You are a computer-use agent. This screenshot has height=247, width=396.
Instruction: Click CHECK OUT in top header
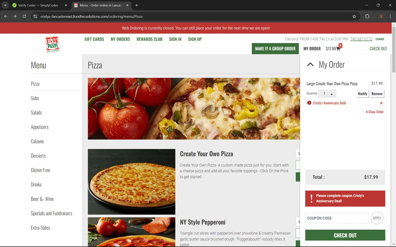(x=378, y=49)
